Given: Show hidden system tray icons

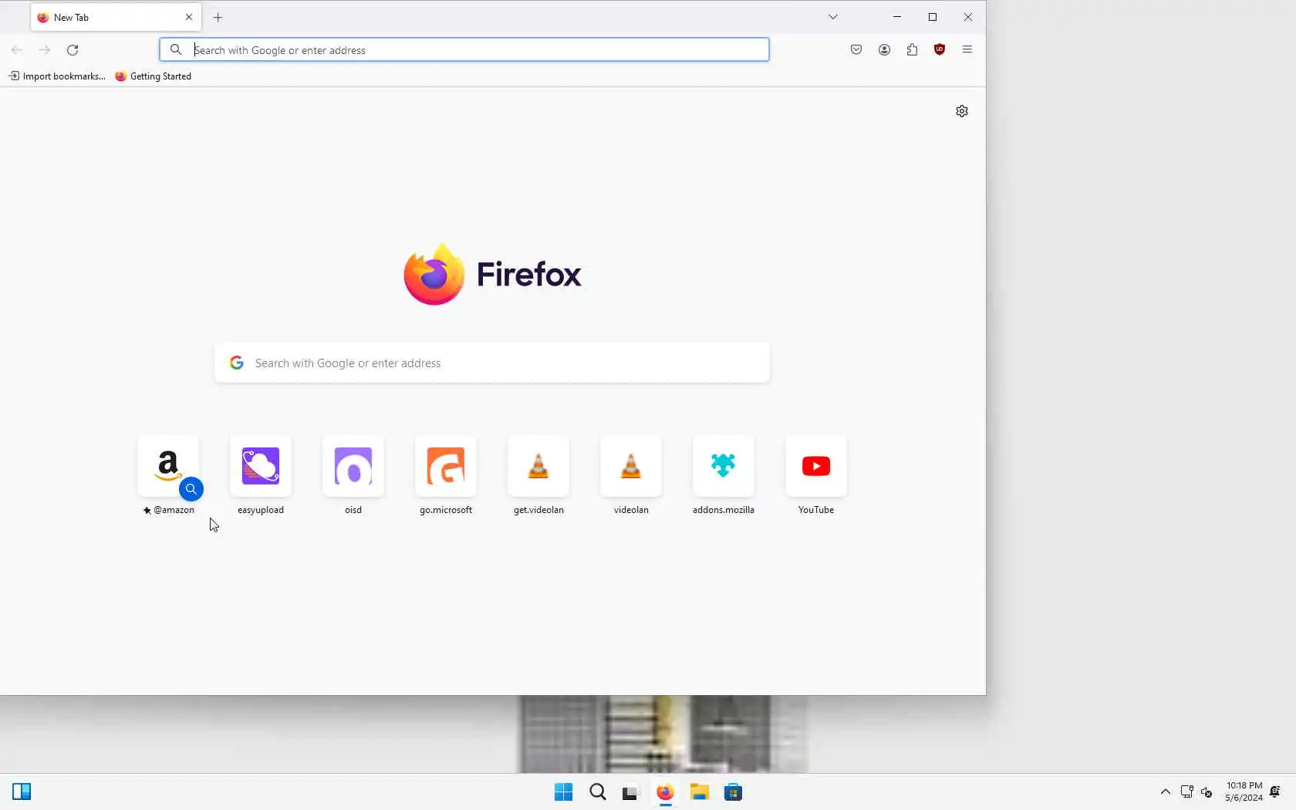Looking at the screenshot, I should tap(1166, 792).
